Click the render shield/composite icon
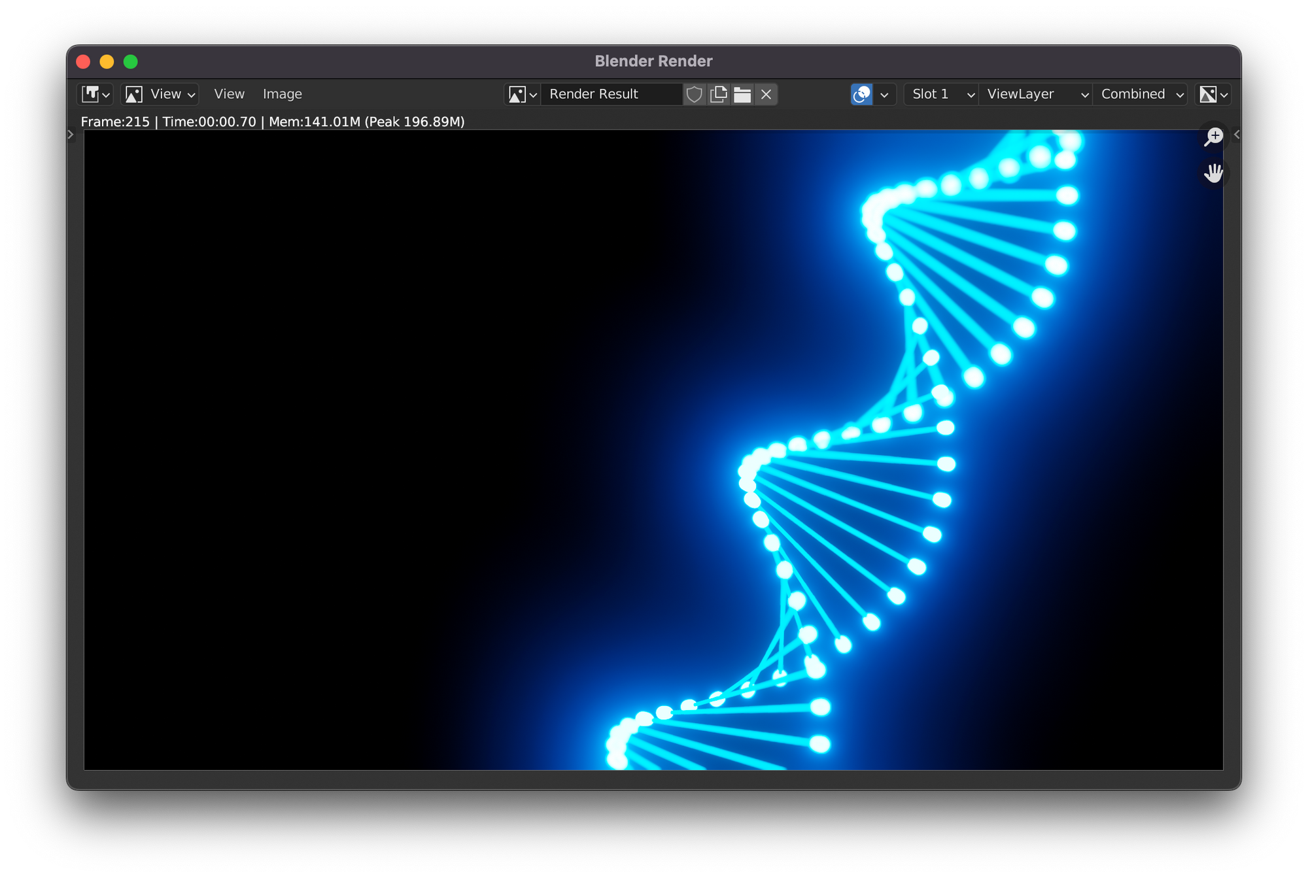 pyautogui.click(x=694, y=94)
